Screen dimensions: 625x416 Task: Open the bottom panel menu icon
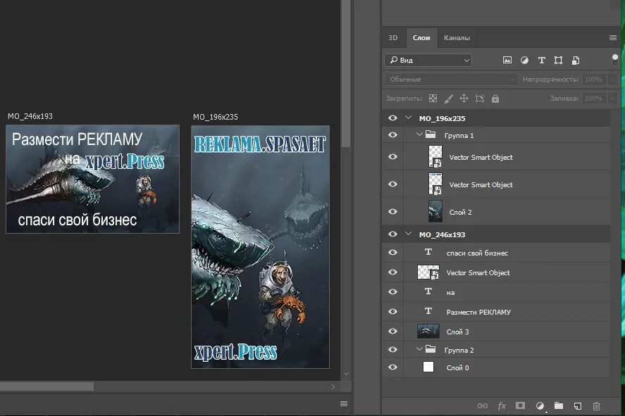[344, 403]
